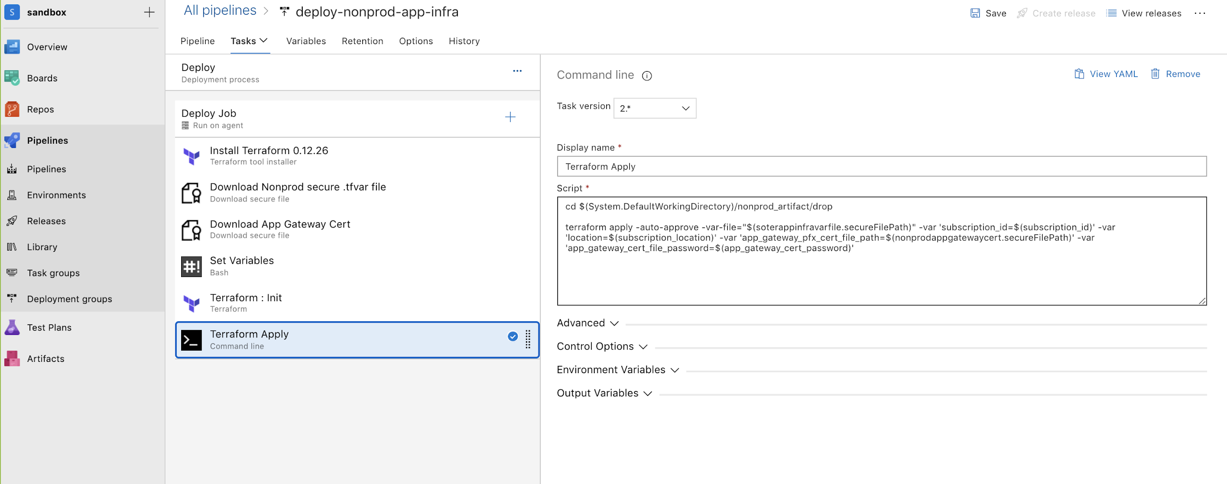The width and height of the screenshot is (1227, 484).
Task: Click into the Display name field
Action: pos(881,167)
